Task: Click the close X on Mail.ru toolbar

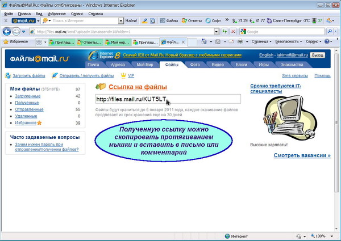Action: click(x=6, y=21)
